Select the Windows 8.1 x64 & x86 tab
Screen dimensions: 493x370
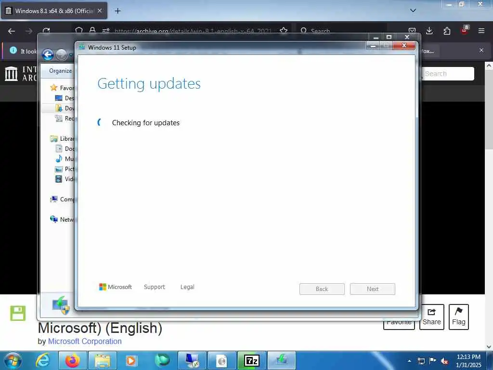[54, 11]
